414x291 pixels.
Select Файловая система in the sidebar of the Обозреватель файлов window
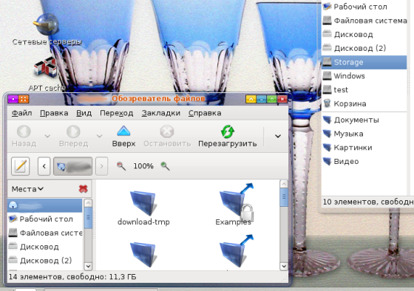coord(45,233)
